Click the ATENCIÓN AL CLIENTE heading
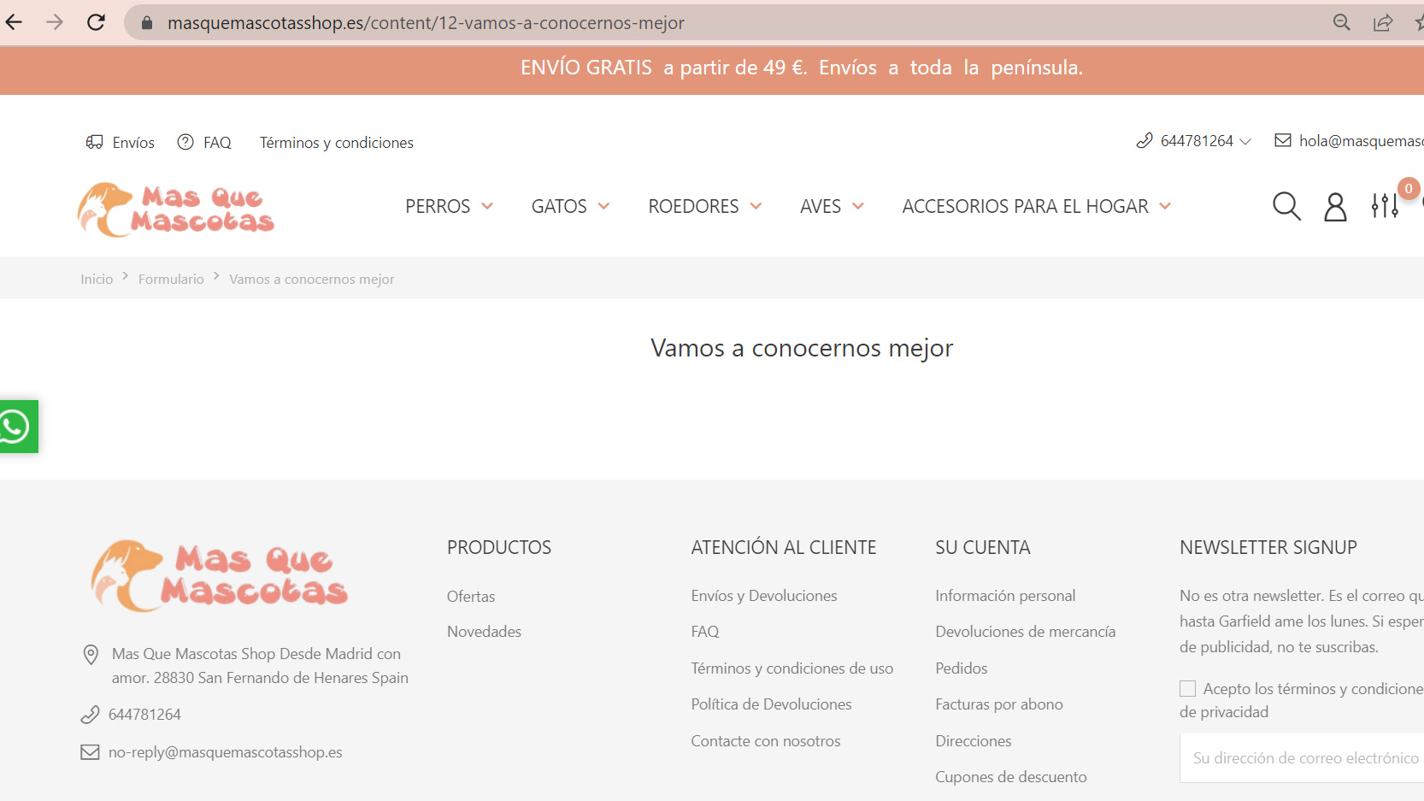Screen dimensions: 1424x801 click(x=784, y=548)
